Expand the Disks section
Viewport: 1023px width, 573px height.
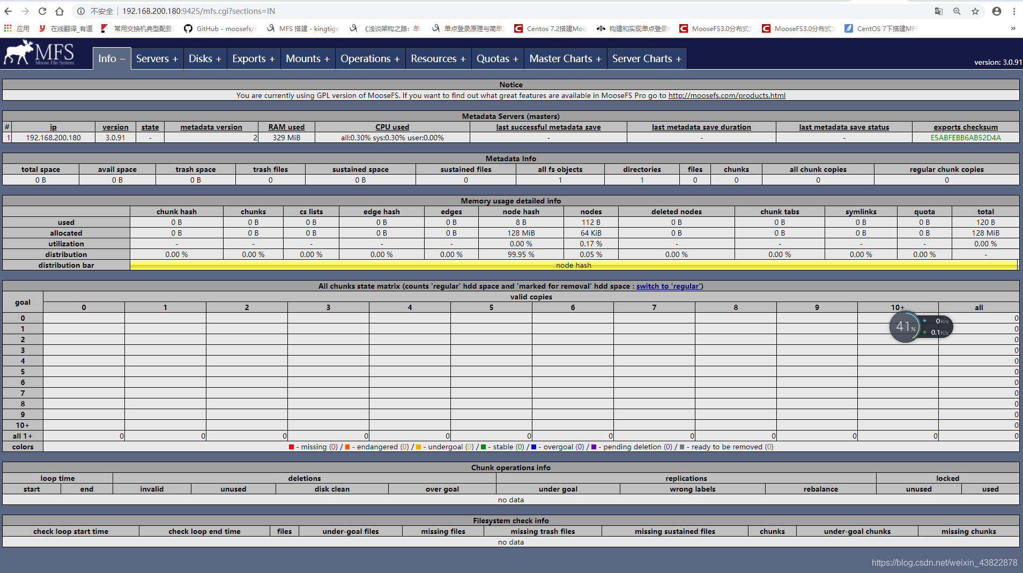tap(205, 58)
